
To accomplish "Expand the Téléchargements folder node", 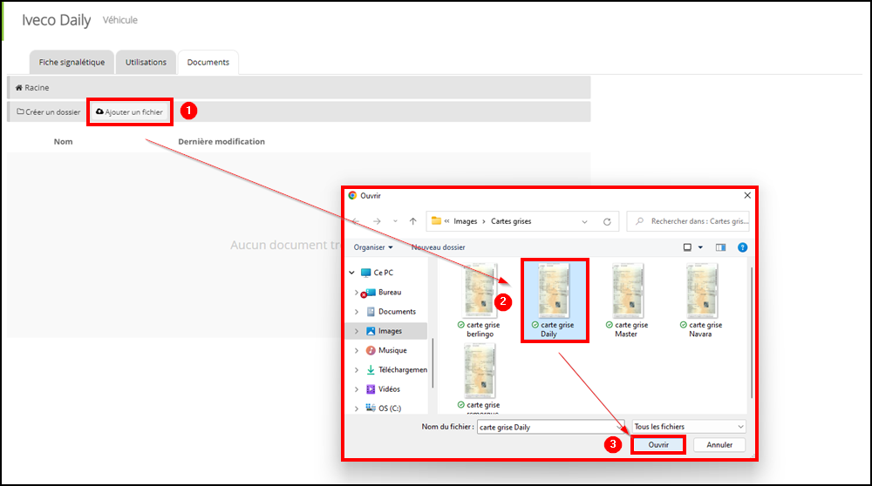I will point(357,370).
